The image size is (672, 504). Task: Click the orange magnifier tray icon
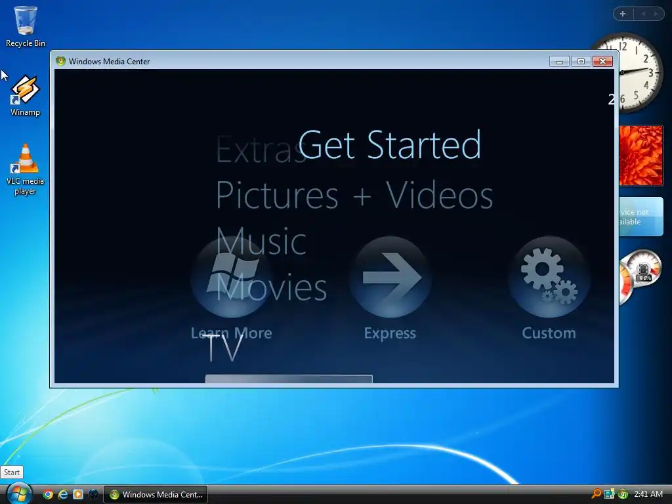(596, 493)
